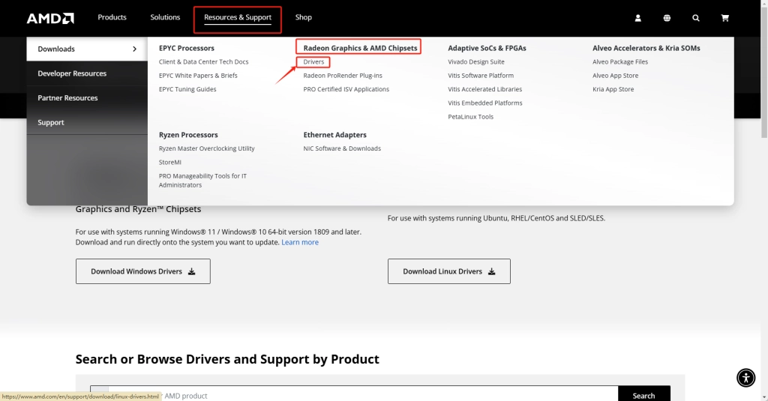Open the Resources & Support menu

(x=238, y=18)
